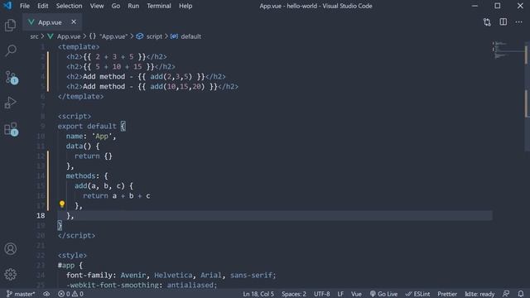Click the add(10,15,20) call
Image resolution: width=530 pixels, height=298 pixels.
[x=177, y=86]
